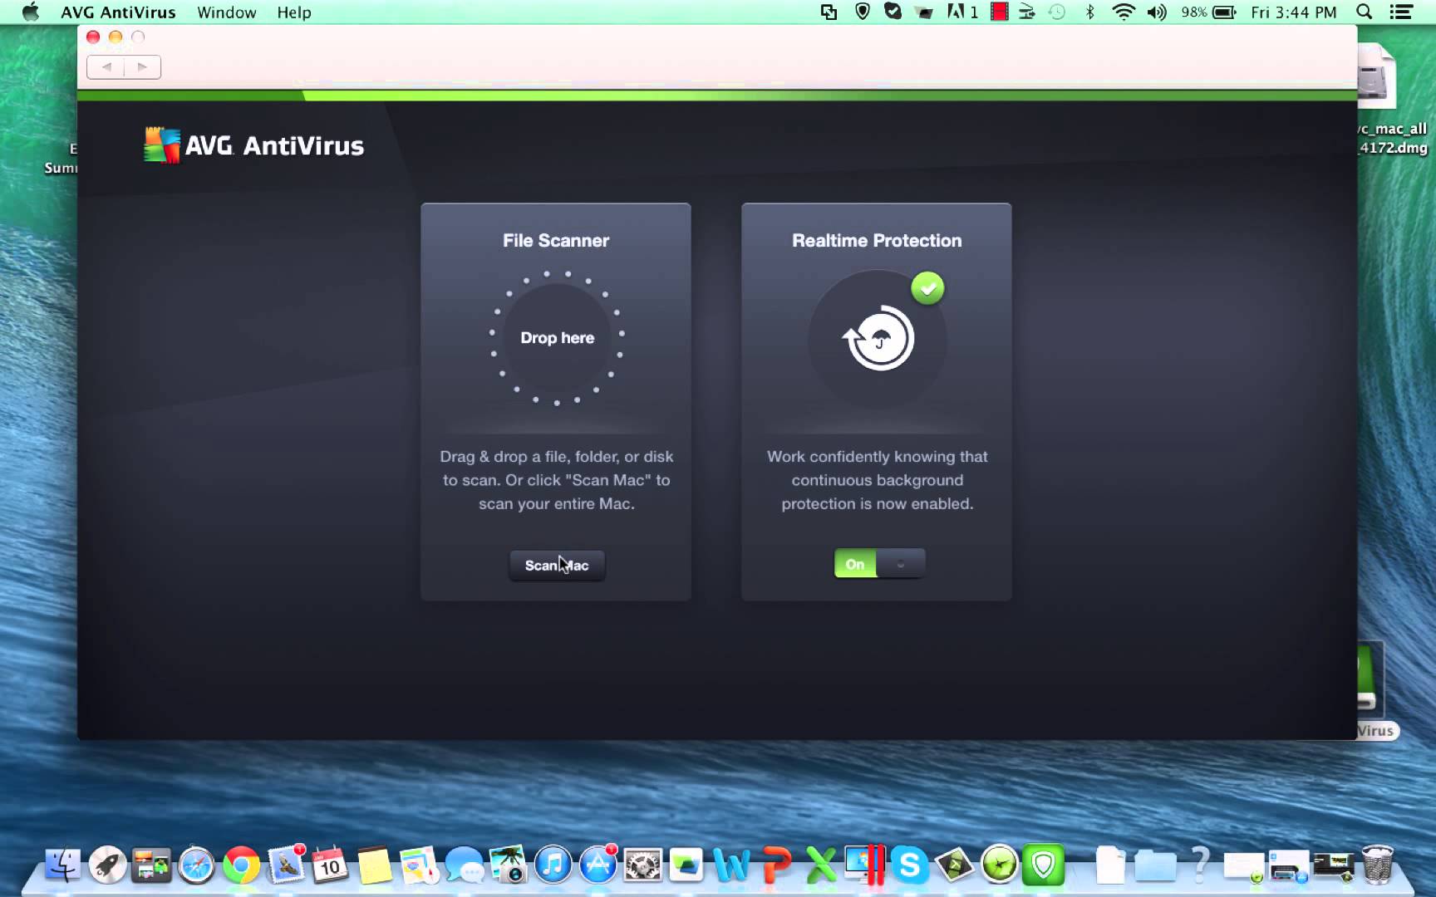
Task: Open the blue folder stack in dock
Action: pos(1155,865)
